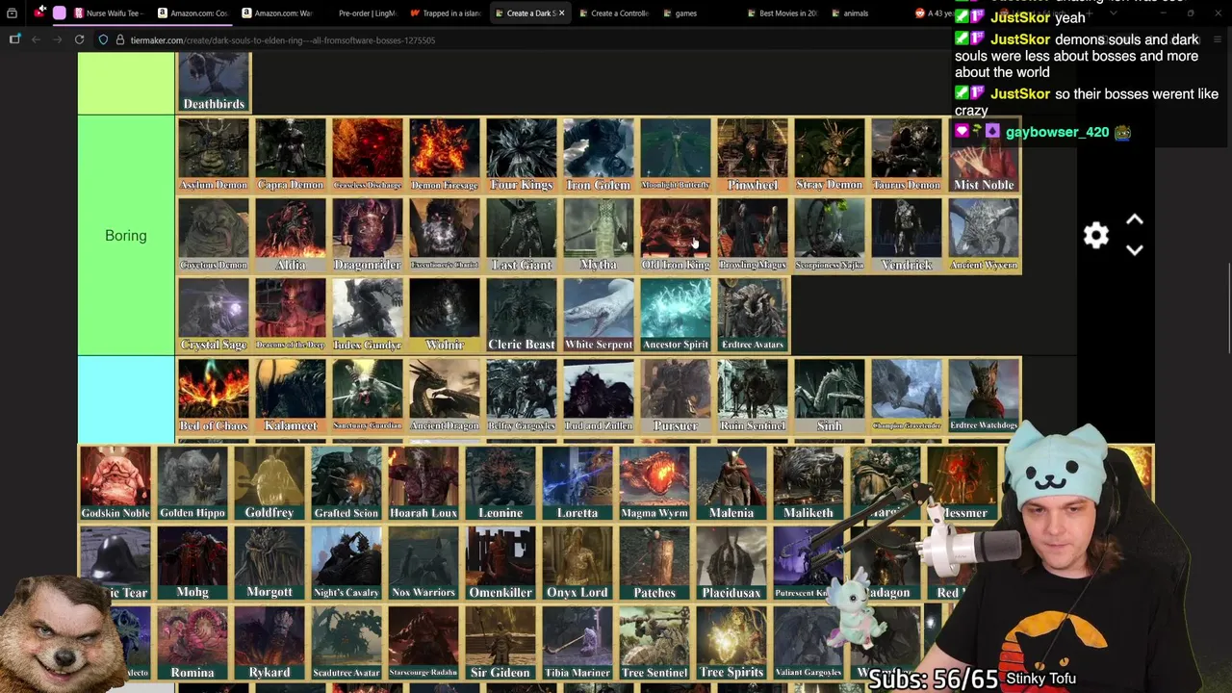Select the Ruin Sentinel tile
Image resolution: width=1232 pixels, height=693 pixels.
coord(753,396)
